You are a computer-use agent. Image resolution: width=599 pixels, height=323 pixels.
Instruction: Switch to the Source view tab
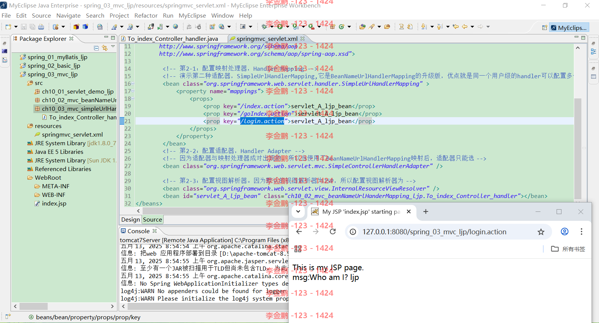coord(152,220)
